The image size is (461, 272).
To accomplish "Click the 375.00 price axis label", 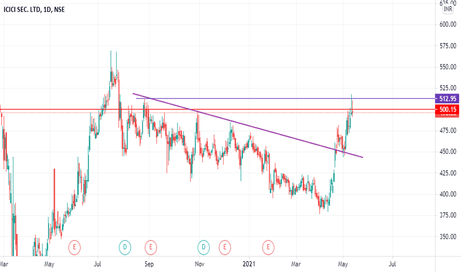I will point(448,215).
